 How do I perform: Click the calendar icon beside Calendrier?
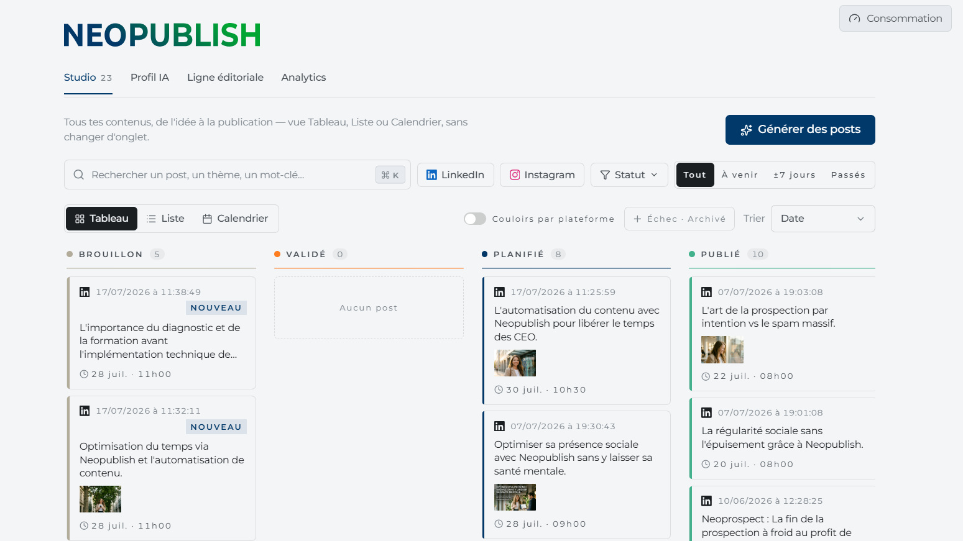pyautogui.click(x=208, y=219)
